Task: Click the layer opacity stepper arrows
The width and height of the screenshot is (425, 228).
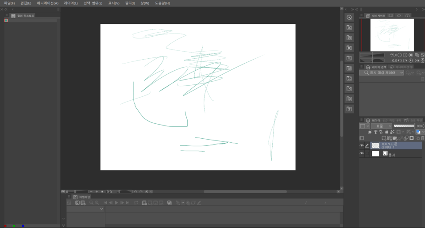Action: click(x=423, y=126)
